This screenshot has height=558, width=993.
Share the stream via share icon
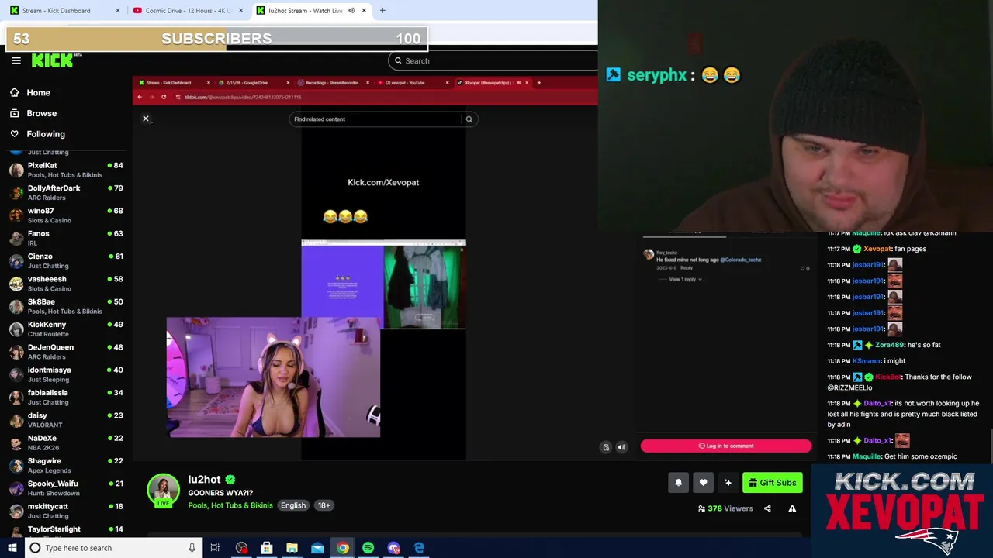767,508
